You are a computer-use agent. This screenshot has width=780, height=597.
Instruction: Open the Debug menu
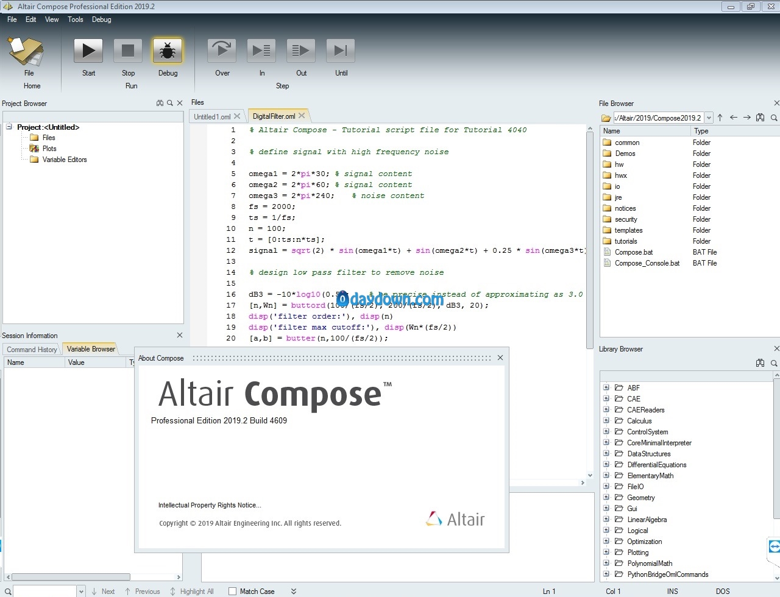point(101,19)
